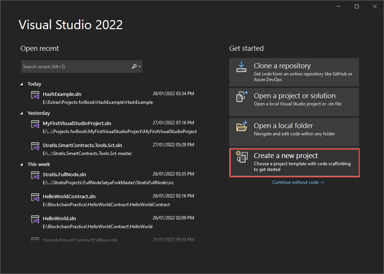Click the Continue without code link
384x274 pixels.
[298, 182]
